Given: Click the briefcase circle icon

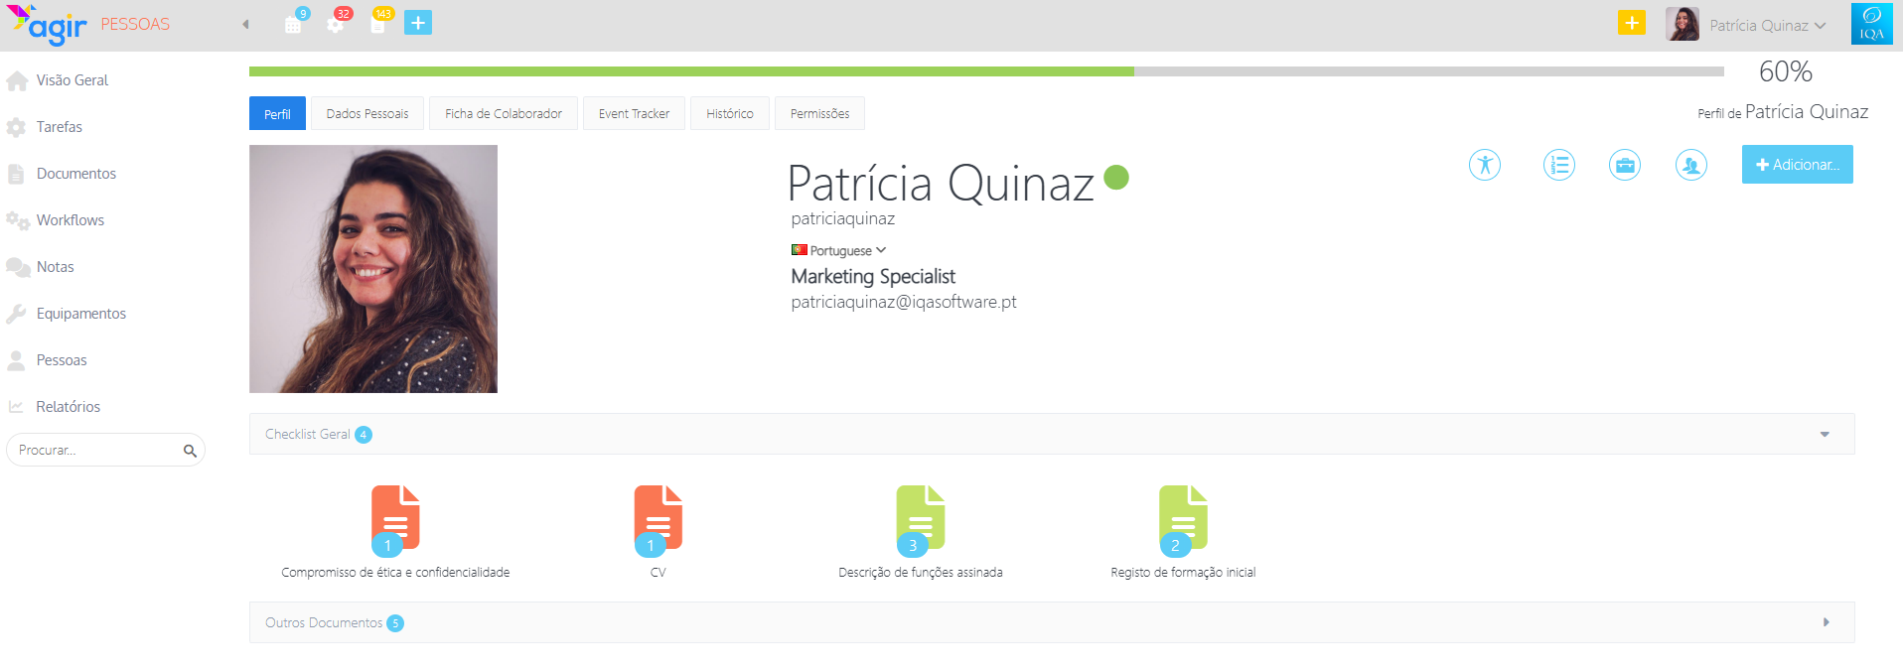Looking at the screenshot, I should 1625,165.
